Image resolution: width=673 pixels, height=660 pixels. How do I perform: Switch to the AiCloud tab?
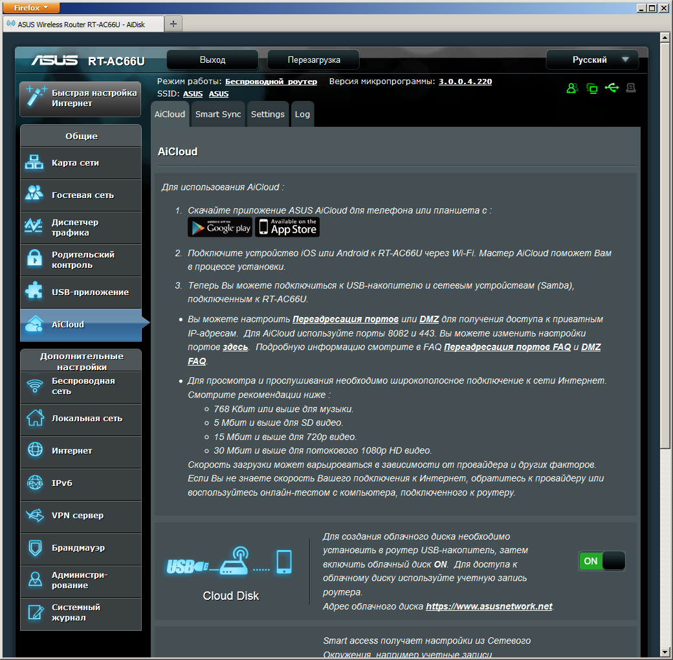[170, 114]
